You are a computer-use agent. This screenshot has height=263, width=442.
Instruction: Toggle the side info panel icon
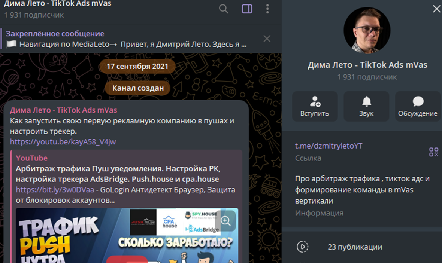(247, 9)
